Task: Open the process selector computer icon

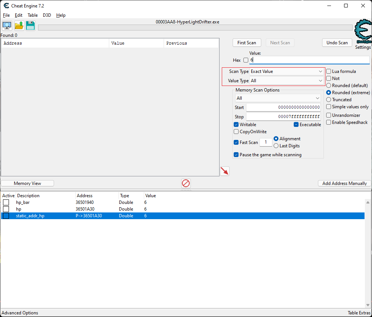Action: (x=7, y=26)
